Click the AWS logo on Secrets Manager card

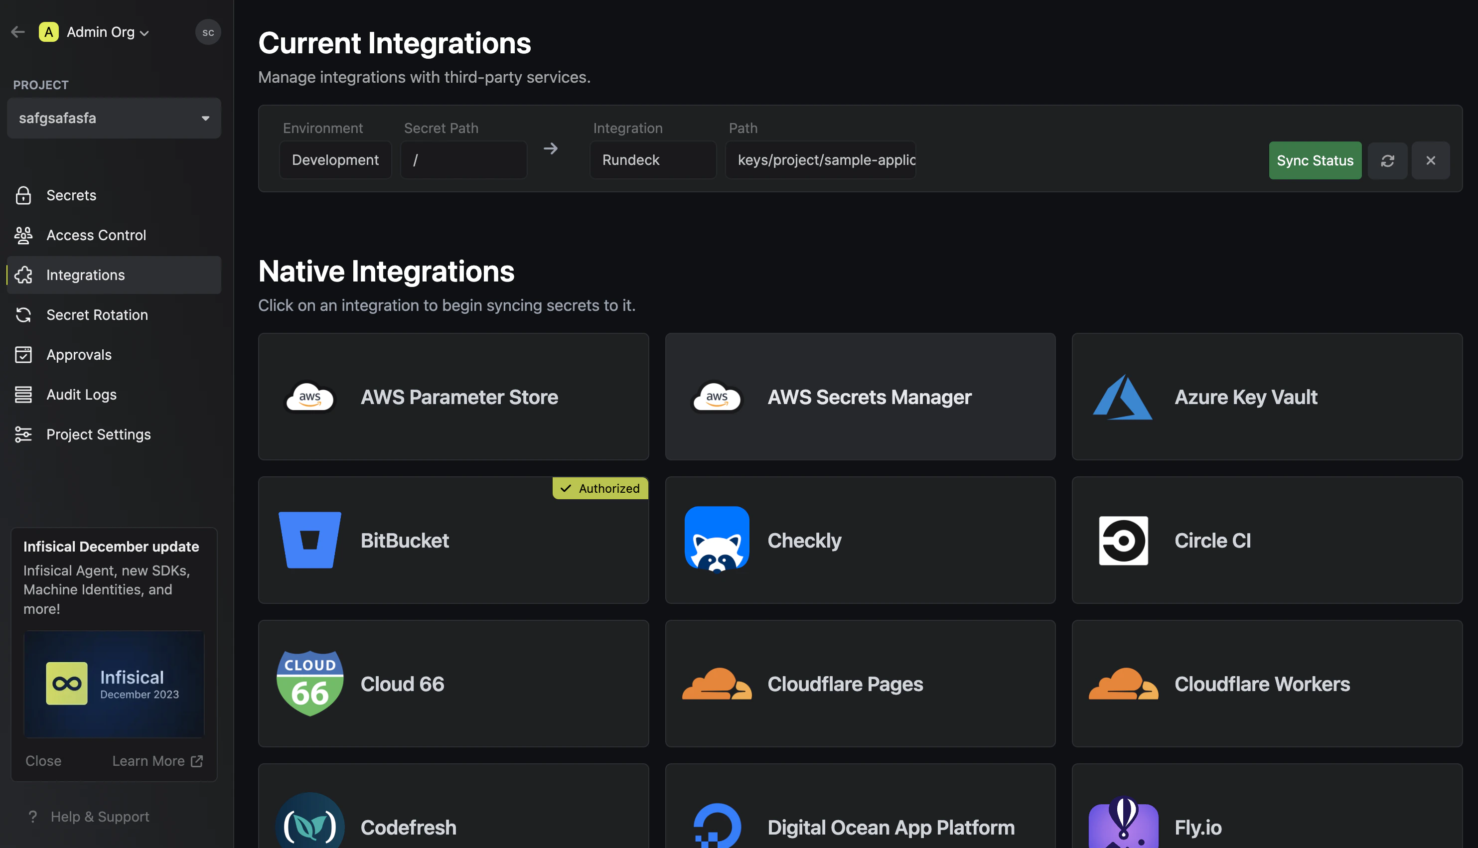point(717,397)
